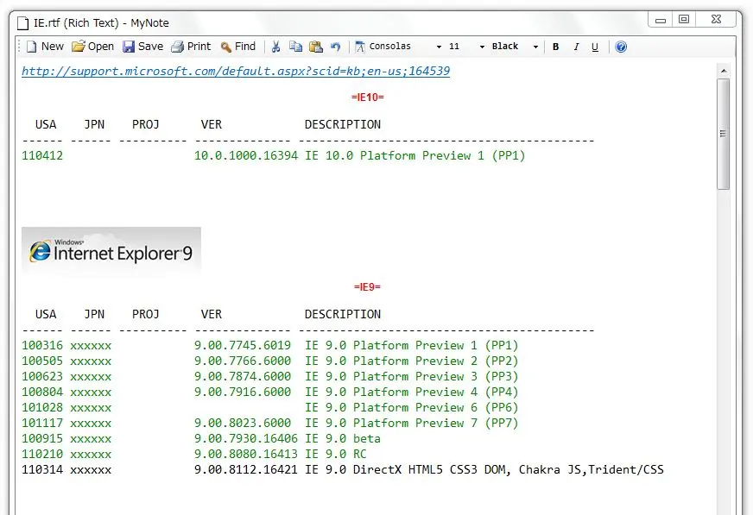Viewport: 753px width, 515px height.
Task: Toggle Underline formatting
Action: point(595,47)
